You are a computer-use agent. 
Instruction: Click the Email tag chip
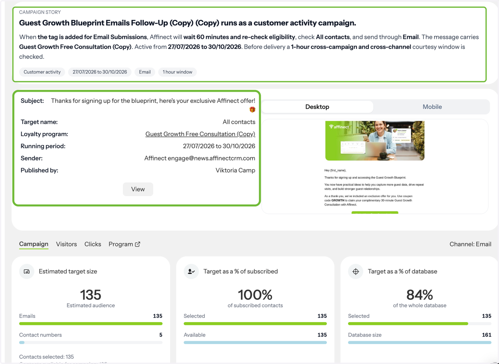pyautogui.click(x=145, y=72)
